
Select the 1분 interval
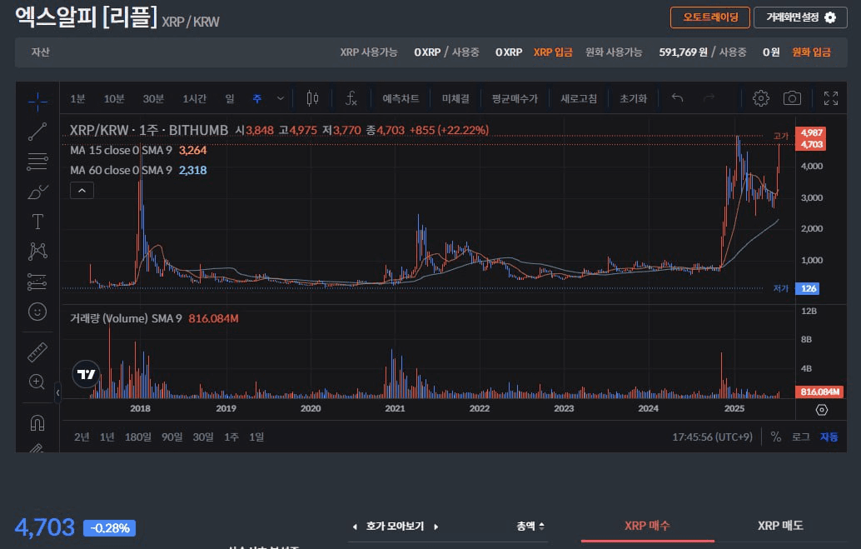click(77, 98)
